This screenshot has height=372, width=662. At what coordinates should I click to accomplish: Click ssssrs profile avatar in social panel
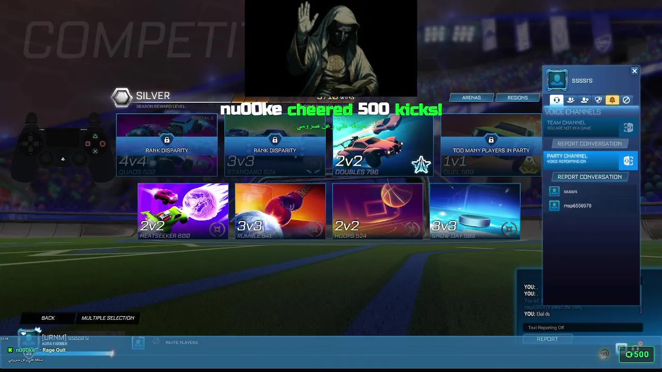point(557,80)
